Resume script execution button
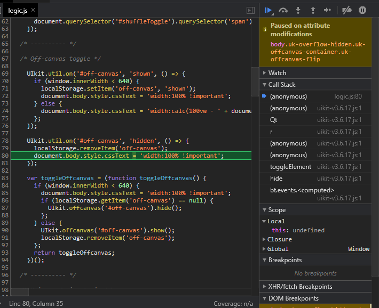The width and height of the screenshot is (379, 308). click(268, 10)
